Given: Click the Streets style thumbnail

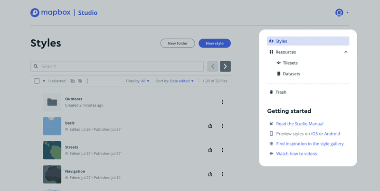Looking at the screenshot, I should point(52,150).
